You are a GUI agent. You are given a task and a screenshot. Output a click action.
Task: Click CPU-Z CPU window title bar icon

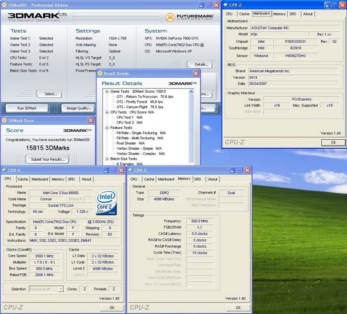click(x=4, y=170)
